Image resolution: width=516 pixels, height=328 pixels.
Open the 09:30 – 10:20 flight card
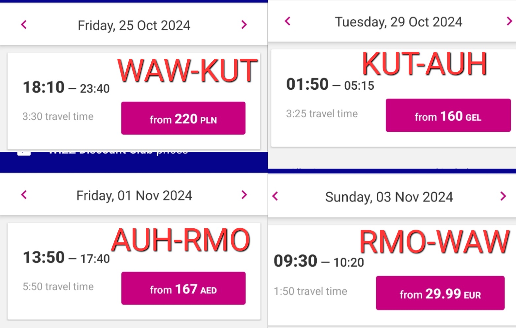point(392,276)
